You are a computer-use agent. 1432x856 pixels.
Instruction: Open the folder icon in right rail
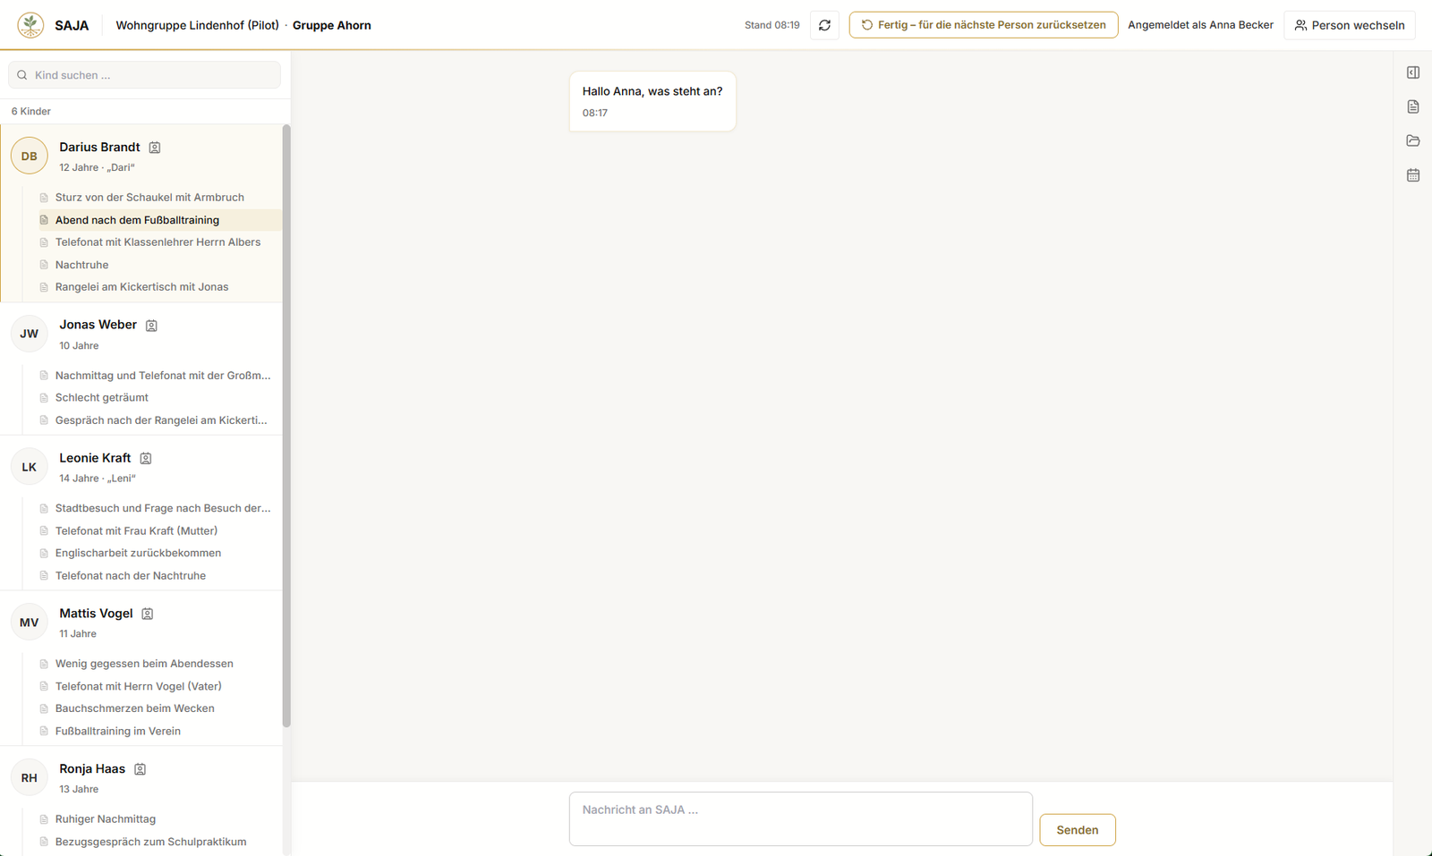pyautogui.click(x=1413, y=140)
